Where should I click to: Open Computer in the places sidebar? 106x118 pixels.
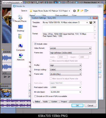point(20,48)
